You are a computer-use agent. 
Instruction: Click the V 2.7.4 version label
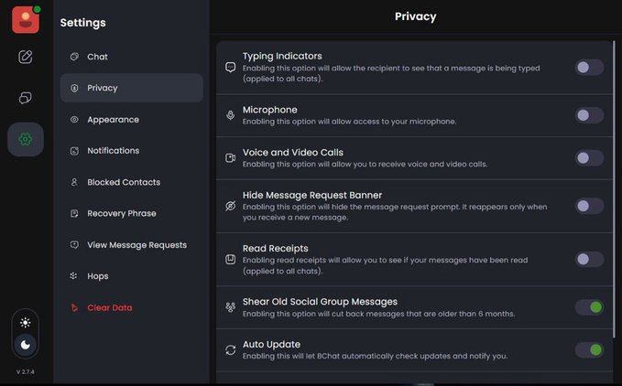[26, 371]
